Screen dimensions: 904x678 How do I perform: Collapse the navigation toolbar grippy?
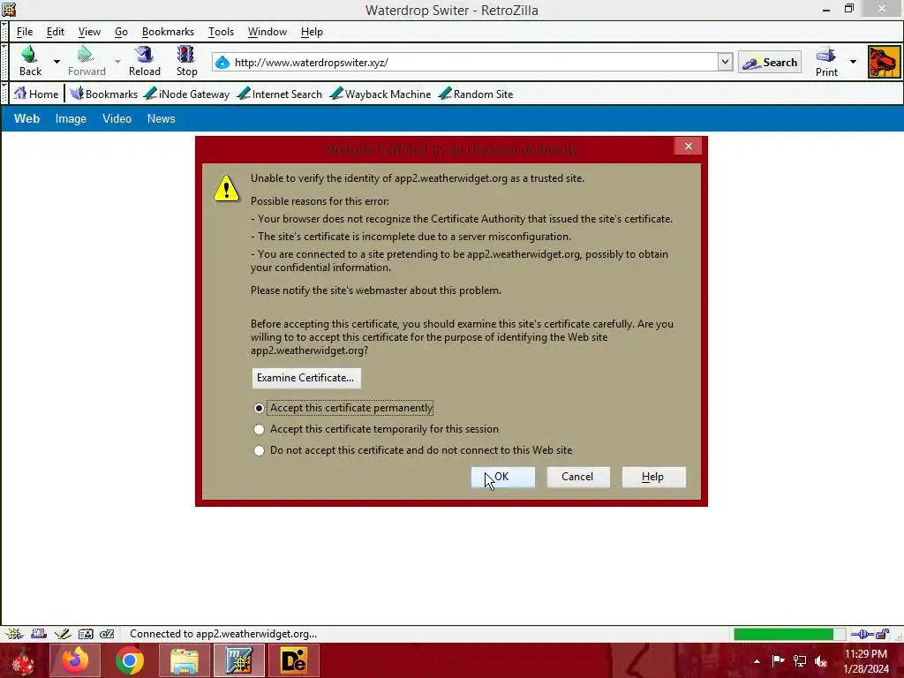click(4, 62)
